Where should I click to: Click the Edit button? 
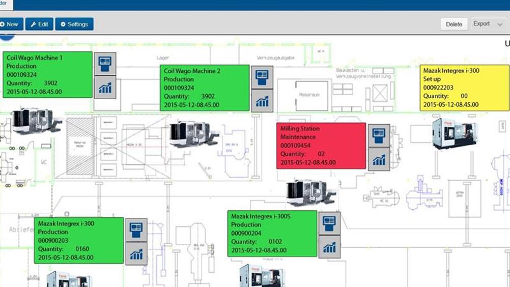[39, 24]
